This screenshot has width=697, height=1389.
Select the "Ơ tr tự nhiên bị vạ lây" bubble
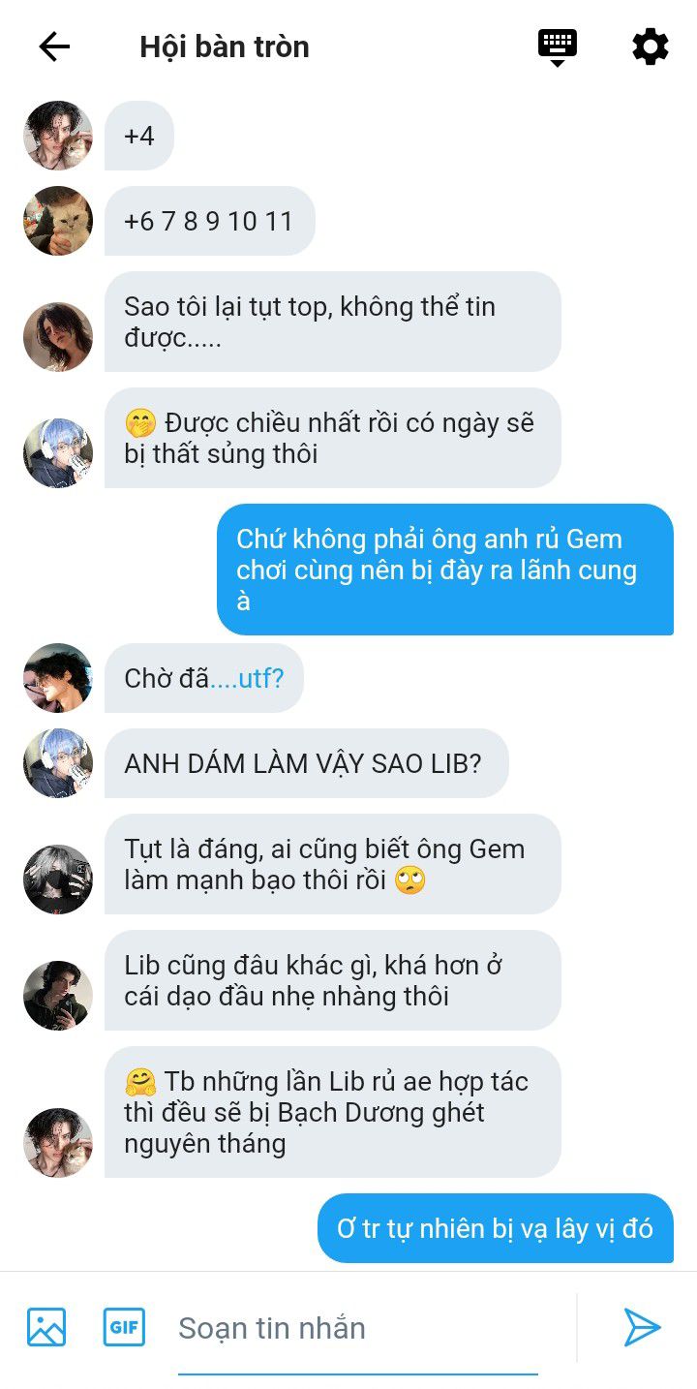(496, 1228)
